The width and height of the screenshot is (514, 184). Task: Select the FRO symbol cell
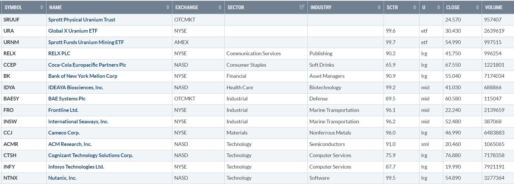tap(9, 110)
